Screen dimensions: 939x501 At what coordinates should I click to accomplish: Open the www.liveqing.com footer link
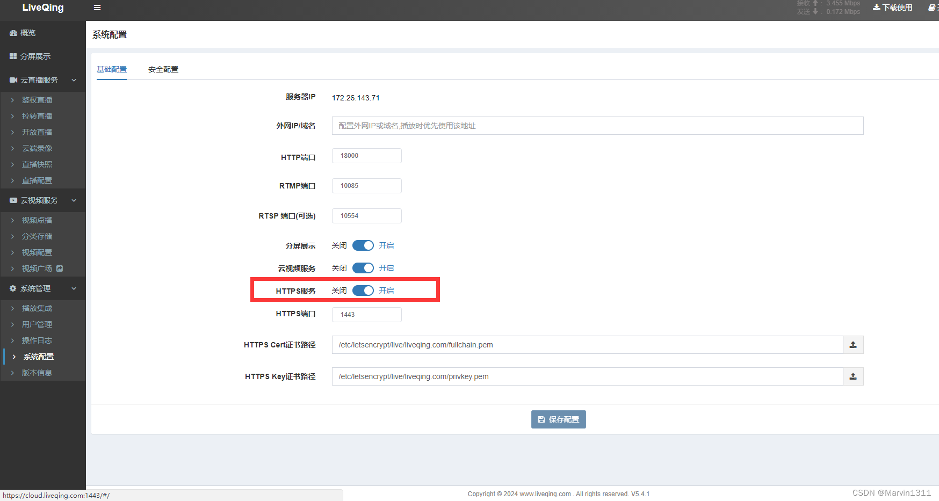[545, 494]
